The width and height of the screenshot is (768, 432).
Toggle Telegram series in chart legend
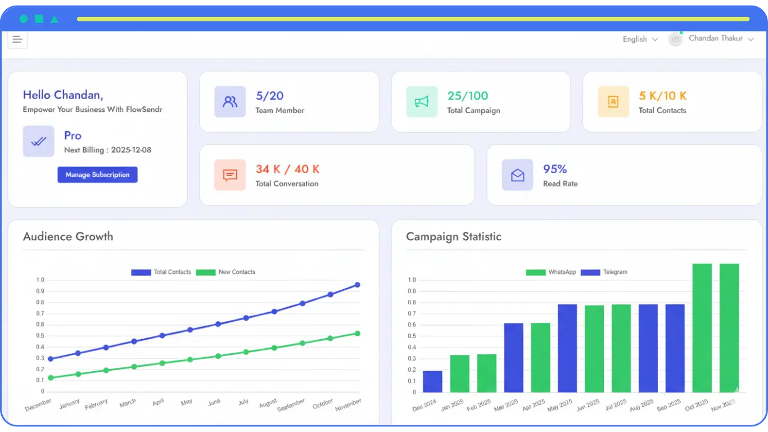[x=604, y=272]
